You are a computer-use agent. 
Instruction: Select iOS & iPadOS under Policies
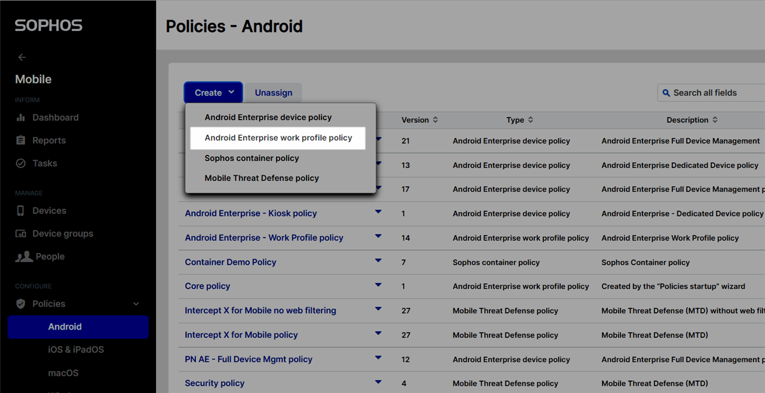coord(76,350)
